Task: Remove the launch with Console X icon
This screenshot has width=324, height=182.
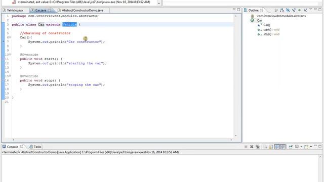Action: 252,147
